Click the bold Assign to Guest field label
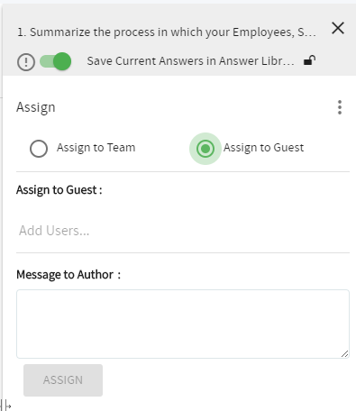 pos(59,190)
